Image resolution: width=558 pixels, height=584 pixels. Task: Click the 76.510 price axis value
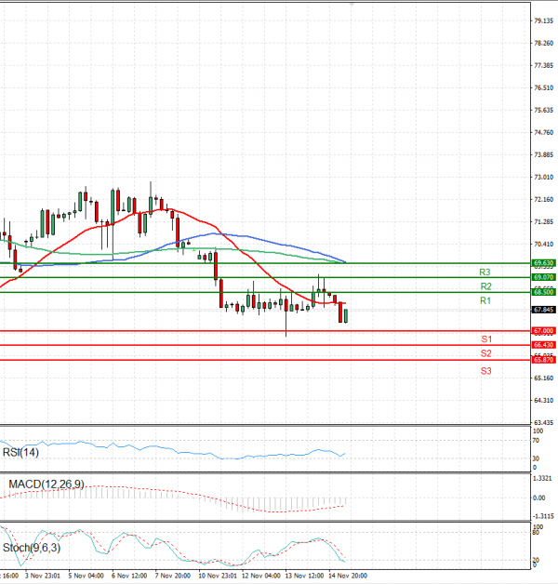coord(543,88)
